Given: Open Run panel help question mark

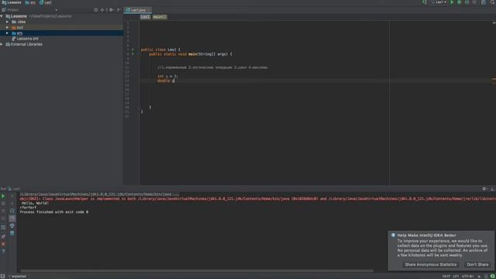Looking at the screenshot, I should pos(3,251).
